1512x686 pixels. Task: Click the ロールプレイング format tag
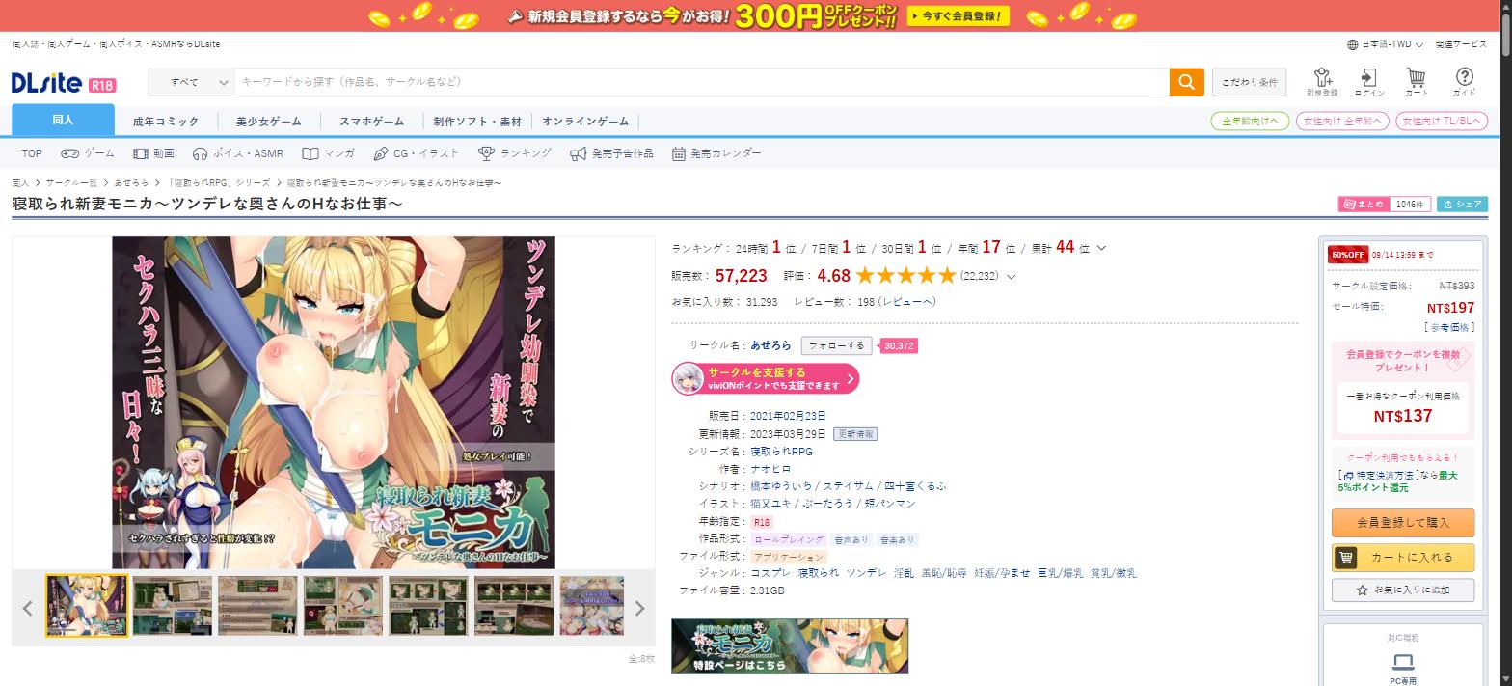(x=789, y=539)
